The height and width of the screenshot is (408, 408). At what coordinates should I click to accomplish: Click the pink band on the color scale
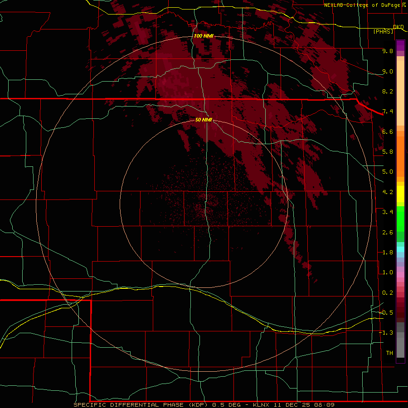tap(400, 275)
